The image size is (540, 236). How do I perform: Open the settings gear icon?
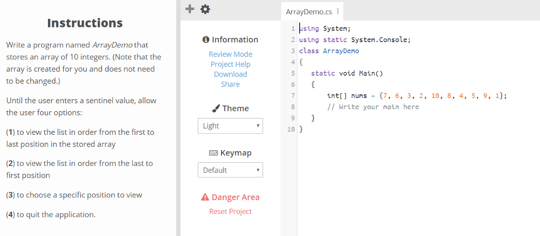tap(205, 9)
